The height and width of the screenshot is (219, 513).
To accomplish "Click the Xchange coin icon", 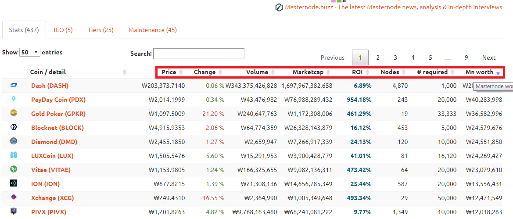I will coord(13,197).
